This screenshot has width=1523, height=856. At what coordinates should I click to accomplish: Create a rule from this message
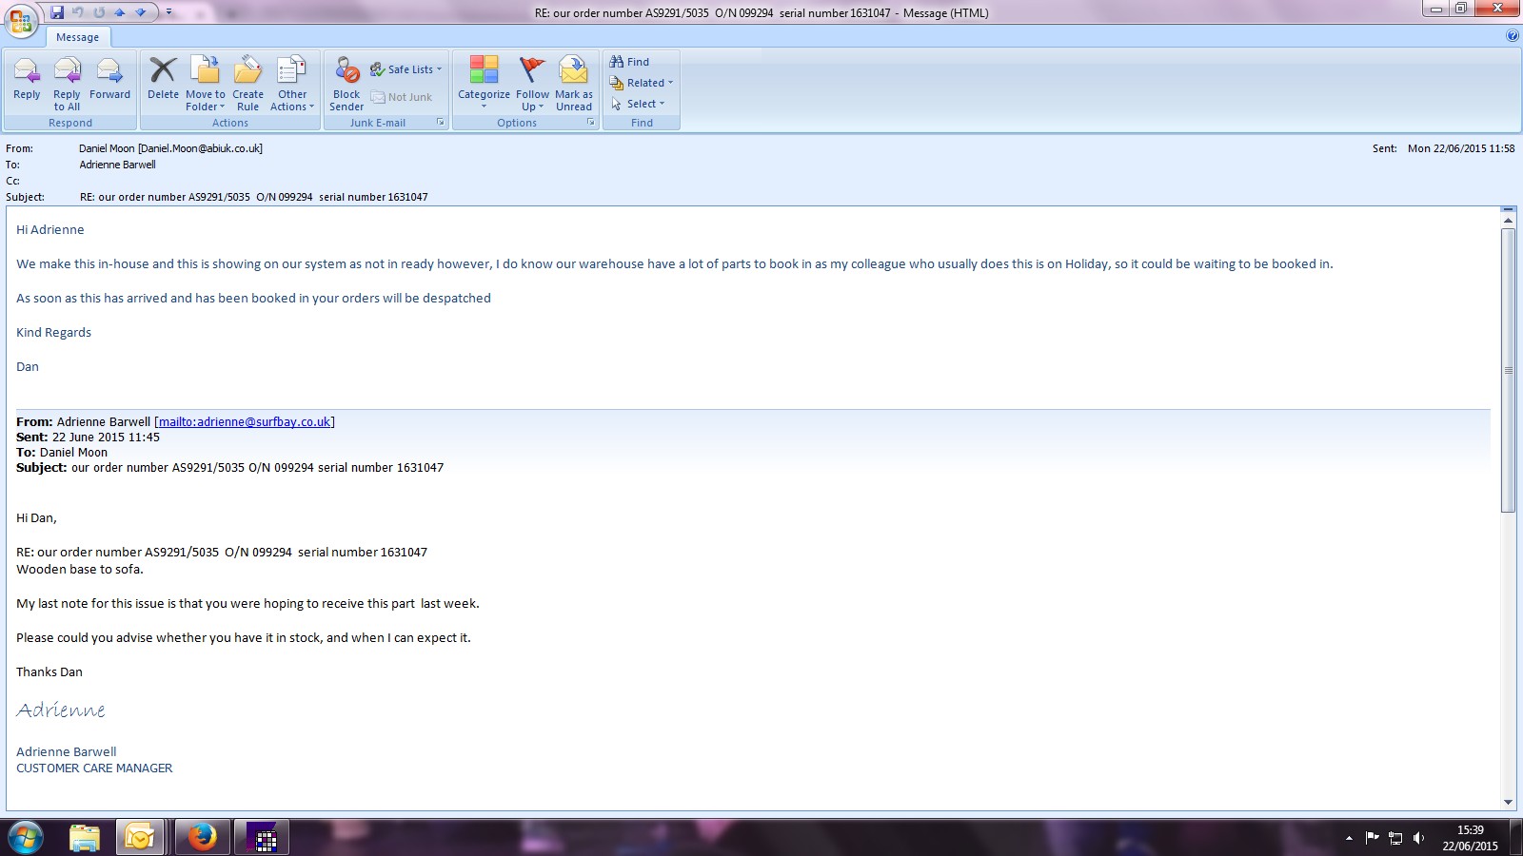tap(247, 83)
